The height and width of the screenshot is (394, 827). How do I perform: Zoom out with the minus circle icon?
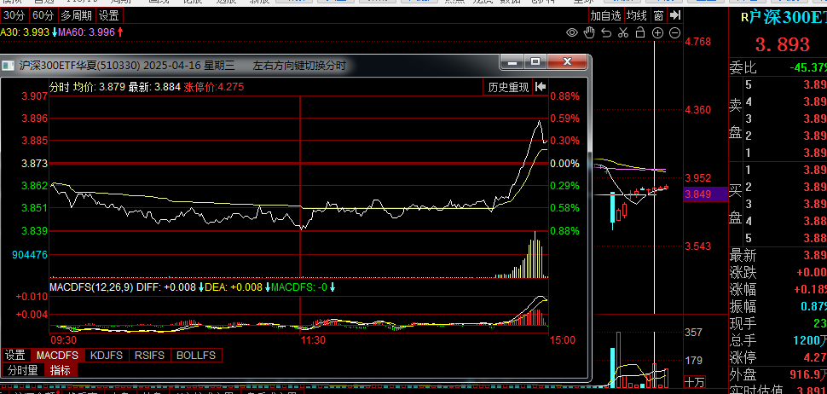674,32
